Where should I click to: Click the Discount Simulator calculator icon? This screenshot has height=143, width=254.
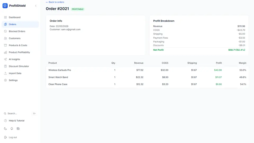(5, 66)
